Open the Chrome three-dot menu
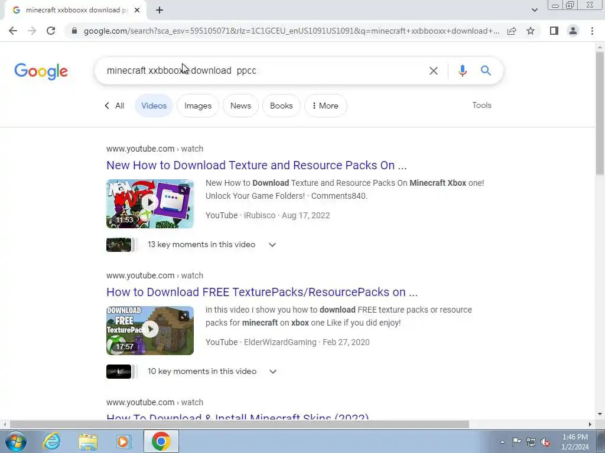Viewport: 605px width, 453px height. tap(592, 31)
